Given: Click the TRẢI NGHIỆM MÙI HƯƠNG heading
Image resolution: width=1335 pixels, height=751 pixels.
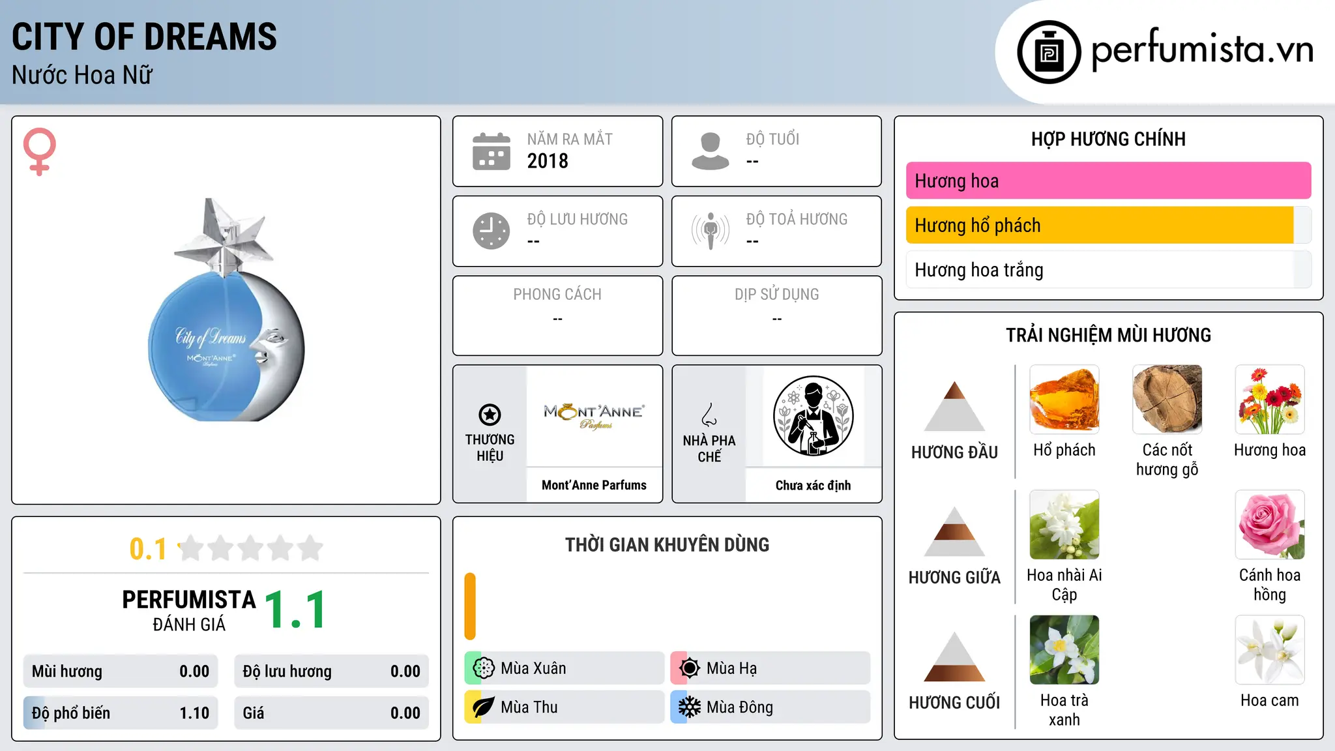Looking at the screenshot, I should pos(1108,335).
